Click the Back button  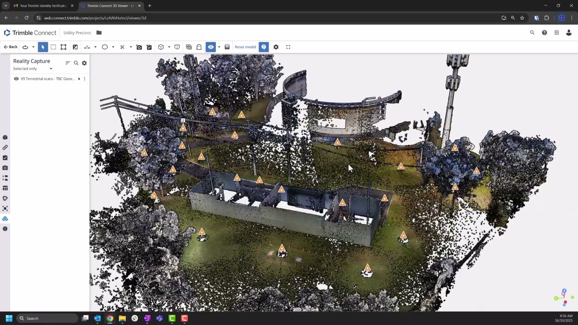click(10, 47)
